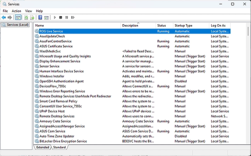Select Human Interface Device Service
Screen dimensions: 251x156
[x=61, y=71]
